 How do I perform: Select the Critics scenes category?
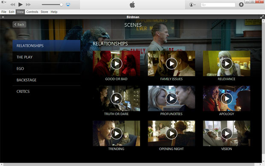click(46, 92)
